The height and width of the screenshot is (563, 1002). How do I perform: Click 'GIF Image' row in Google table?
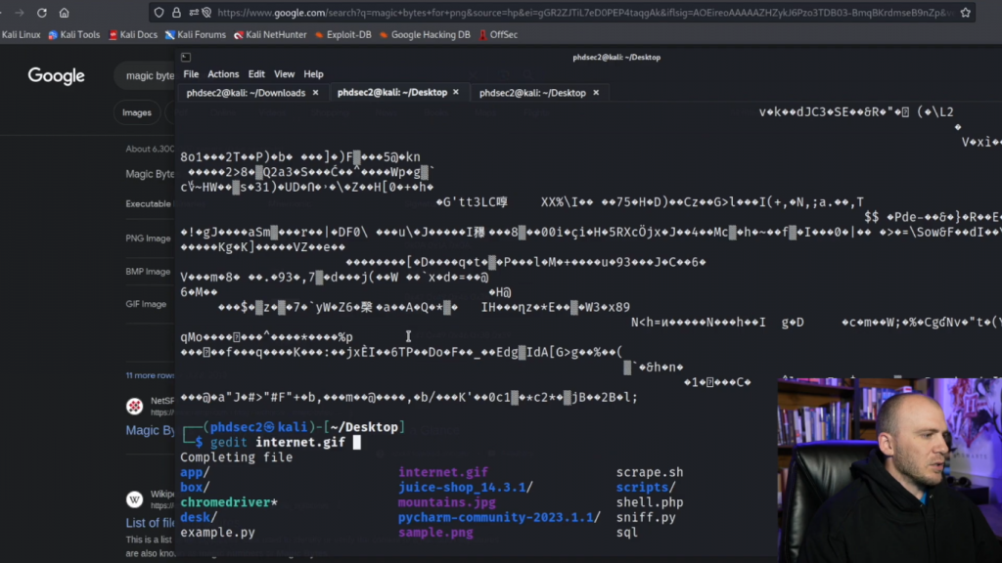pos(147,304)
